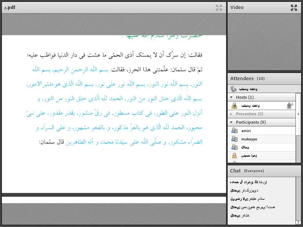The height and width of the screenshot is (227, 303).
Task: Click the host avatar icon in Hosts list
Action: (x=234, y=106)
